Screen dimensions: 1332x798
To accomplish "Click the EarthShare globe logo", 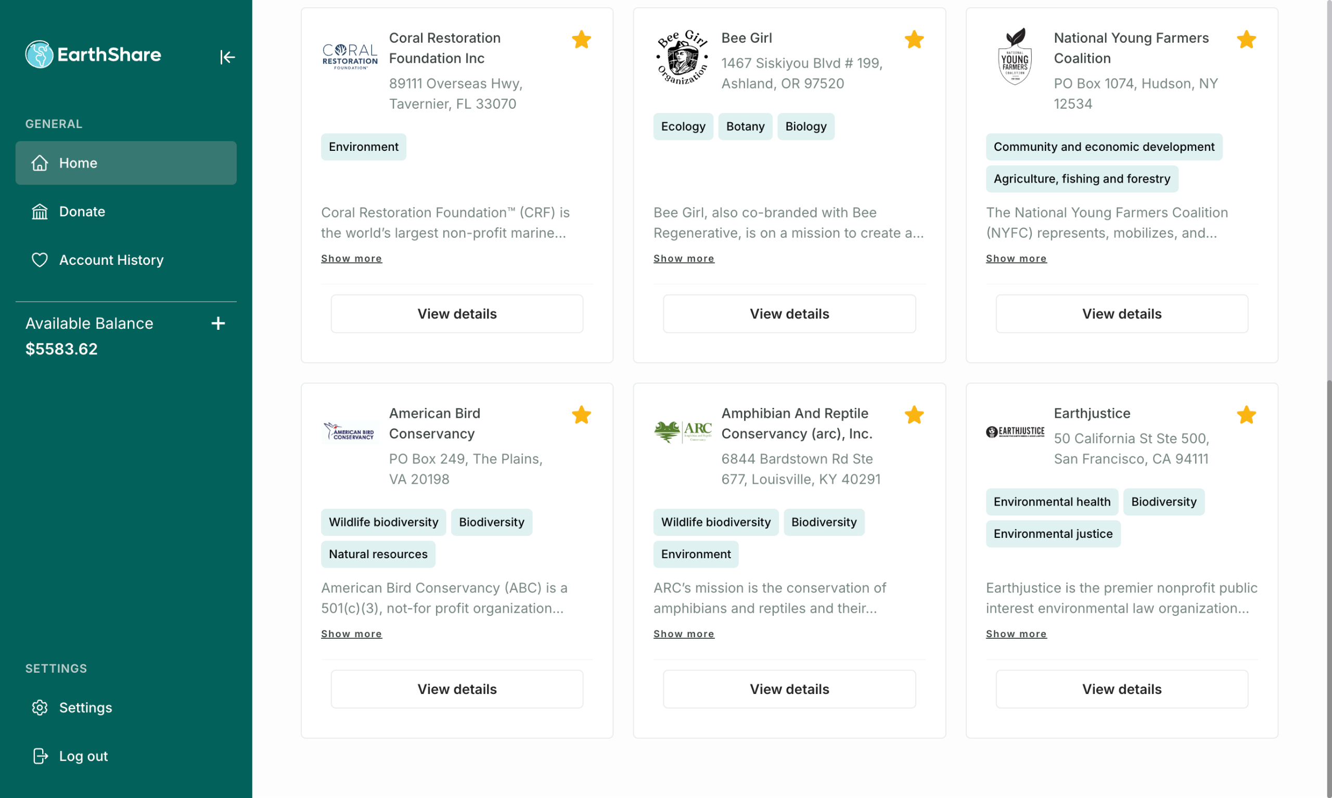I will pos(39,54).
